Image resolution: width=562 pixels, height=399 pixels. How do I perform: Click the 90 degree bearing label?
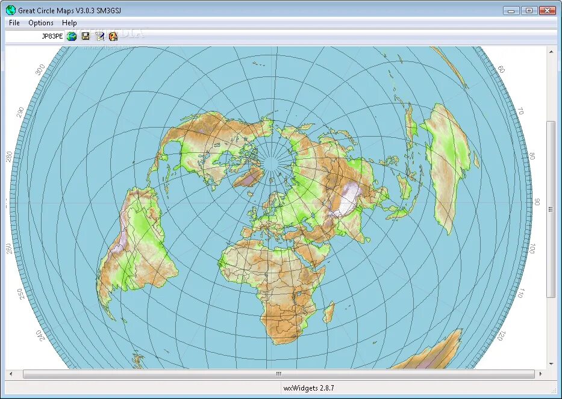(x=537, y=202)
